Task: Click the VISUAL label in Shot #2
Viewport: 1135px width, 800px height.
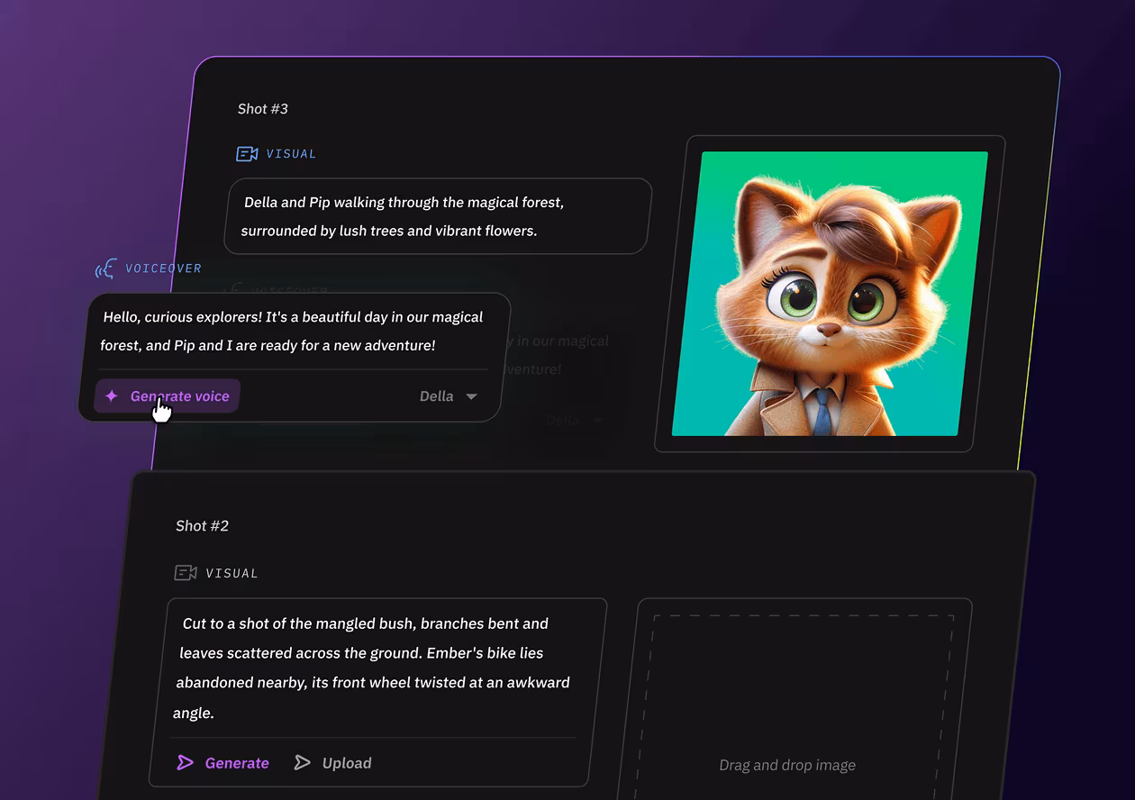Action: click(x=232, y=573)
